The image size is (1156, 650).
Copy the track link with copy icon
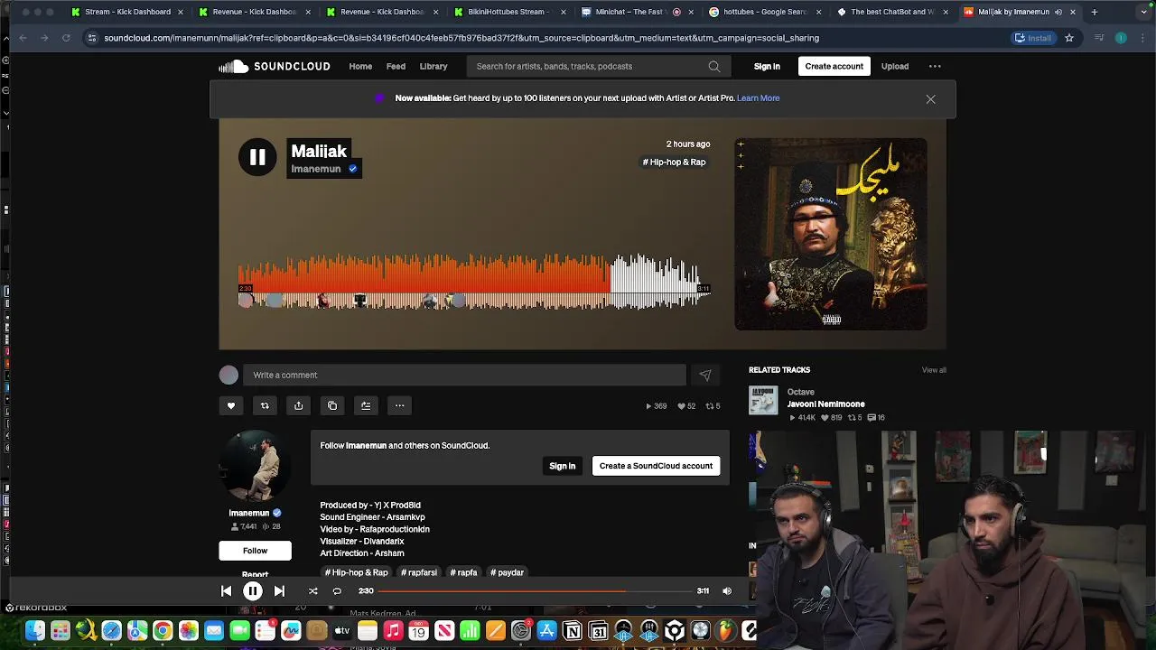coord(332,405)
